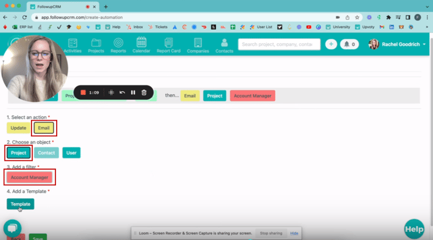Open the Contacts person icon

224,45
